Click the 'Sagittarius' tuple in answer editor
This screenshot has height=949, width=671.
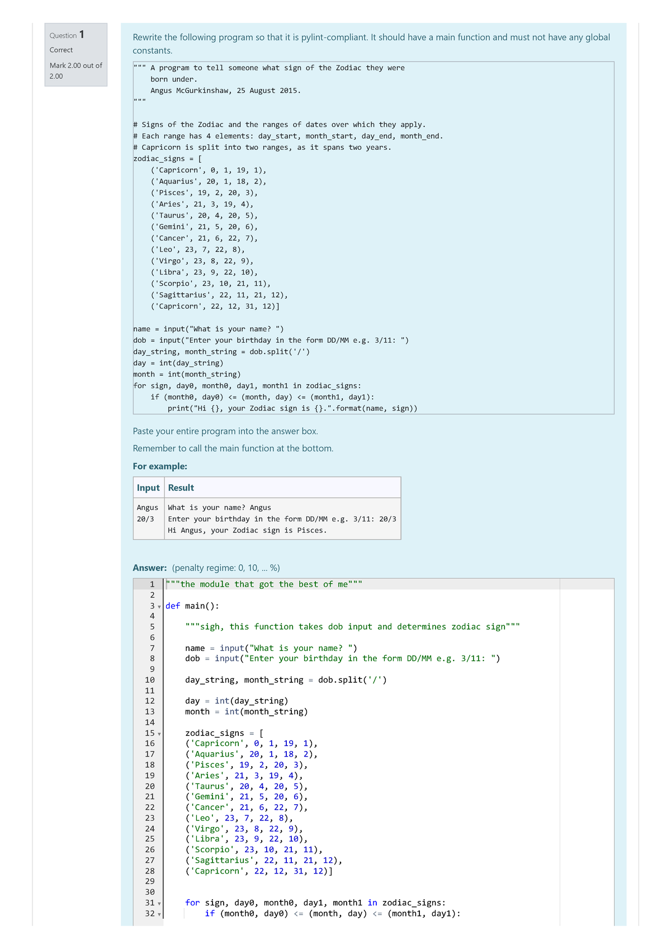point(264,860)
